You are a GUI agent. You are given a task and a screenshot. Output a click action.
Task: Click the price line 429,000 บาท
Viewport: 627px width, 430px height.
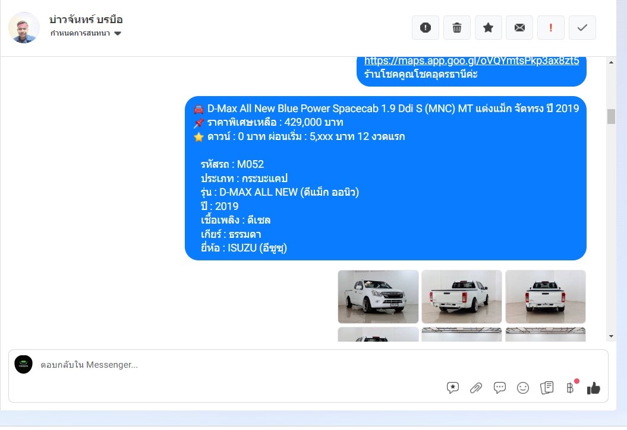269,122
